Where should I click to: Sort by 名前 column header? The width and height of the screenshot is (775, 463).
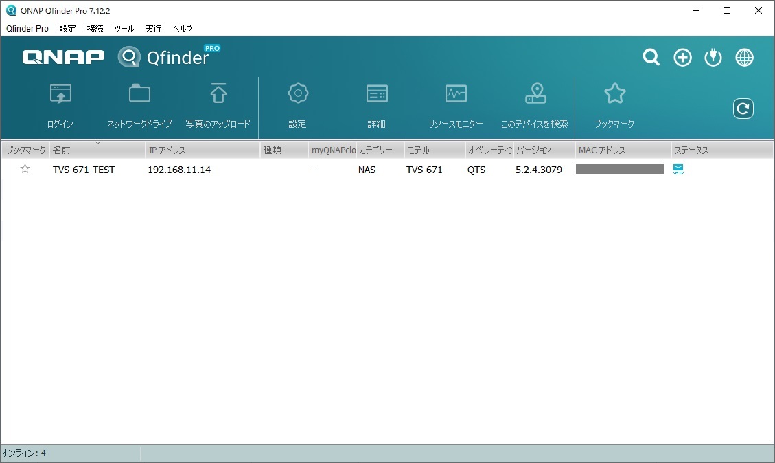click(97, 150)
